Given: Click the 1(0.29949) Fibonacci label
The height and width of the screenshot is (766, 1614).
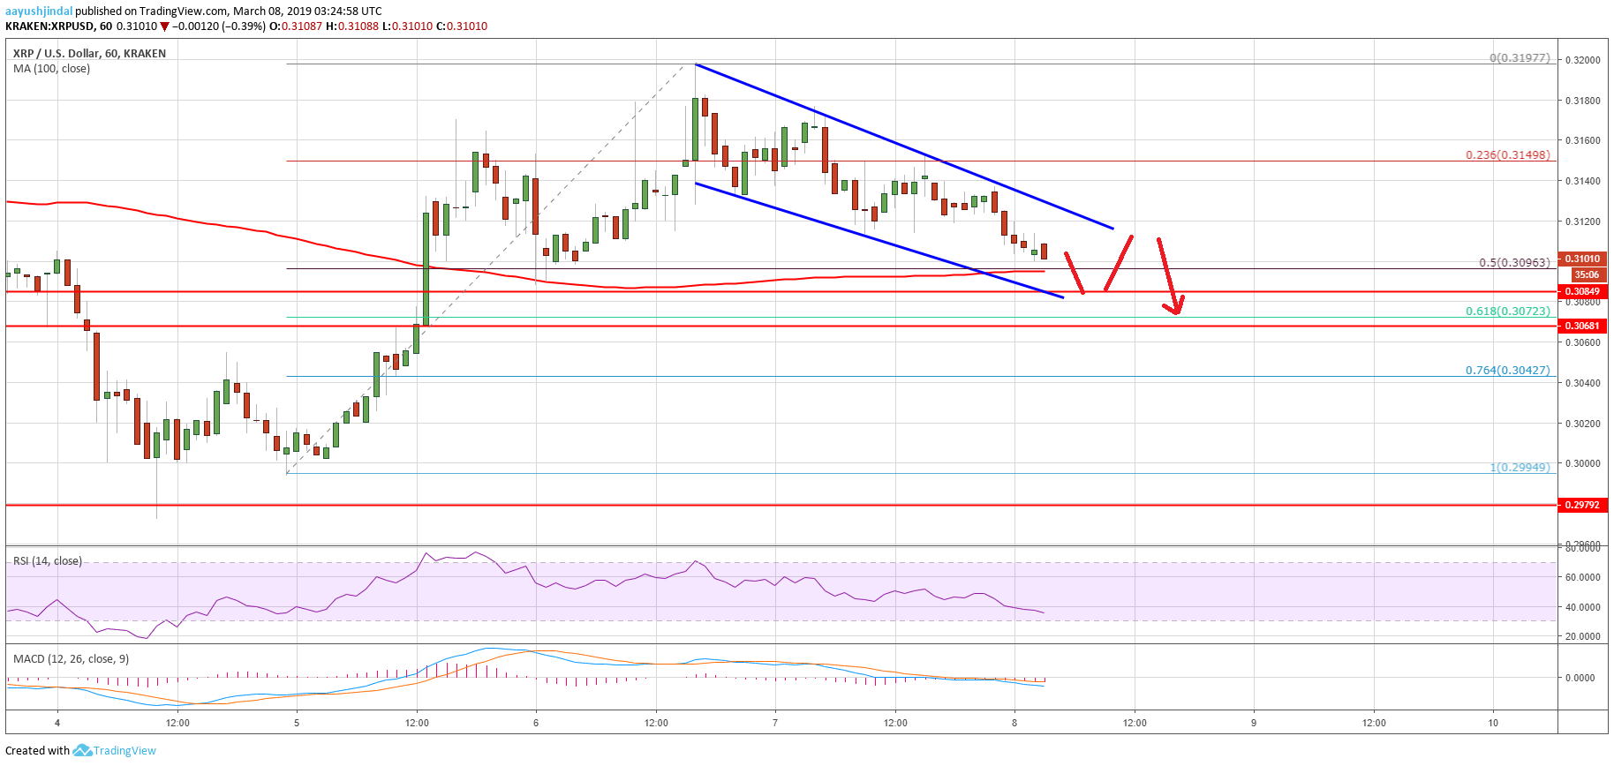Looking at the screenshot, I should click(1520, 467).
